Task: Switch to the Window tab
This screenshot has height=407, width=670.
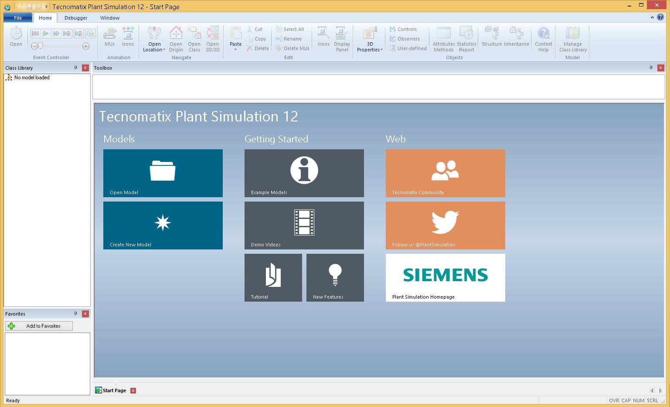Action: pos(110,18)
